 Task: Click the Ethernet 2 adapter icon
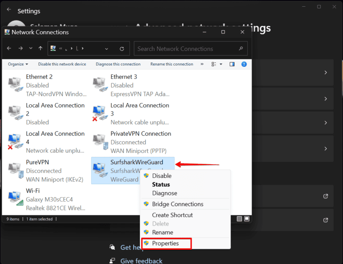(x=15, y=85)
